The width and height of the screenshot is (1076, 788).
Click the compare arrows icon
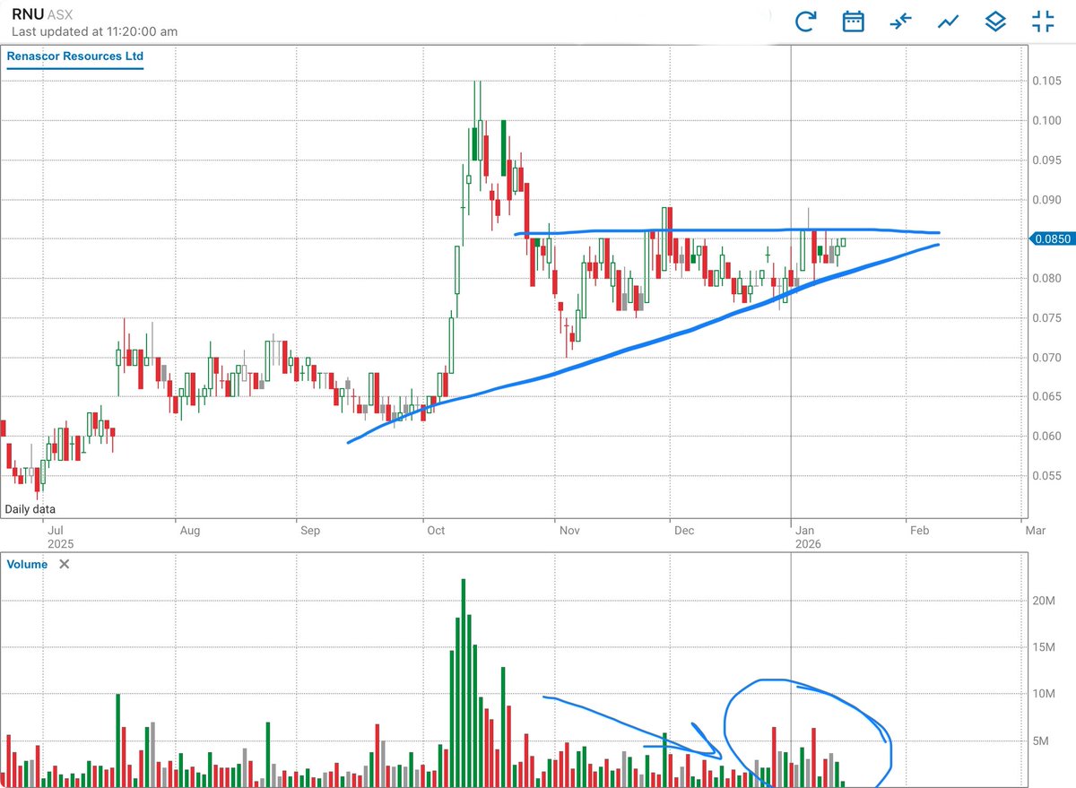tap(900, 22)
